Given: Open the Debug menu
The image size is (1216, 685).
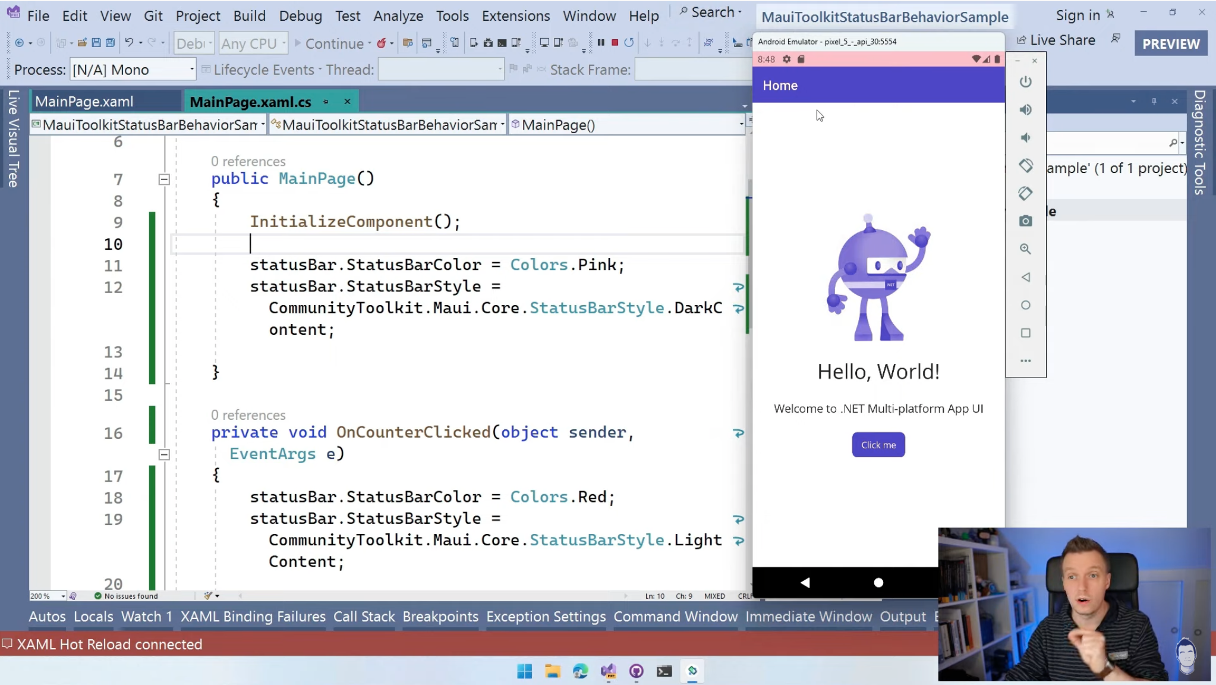Looking at the screenshot, I should [x=300, y=15].
